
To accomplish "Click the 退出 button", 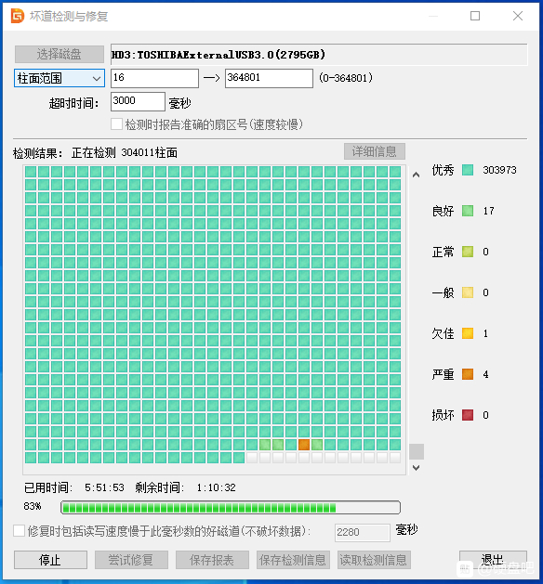I will 493,560.
